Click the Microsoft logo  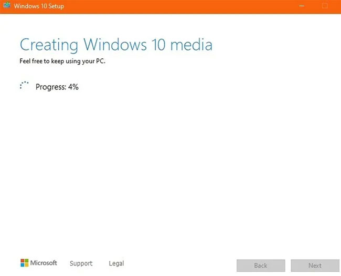pyautogui.click(x=39, y=263)
